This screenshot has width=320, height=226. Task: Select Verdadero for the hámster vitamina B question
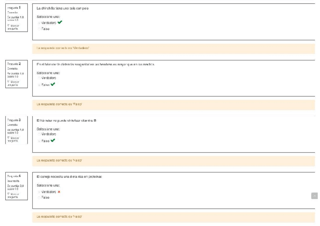click(39, 134)
